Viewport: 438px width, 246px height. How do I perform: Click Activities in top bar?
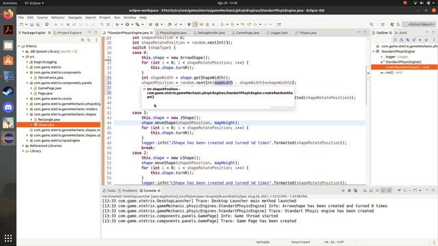10,3
